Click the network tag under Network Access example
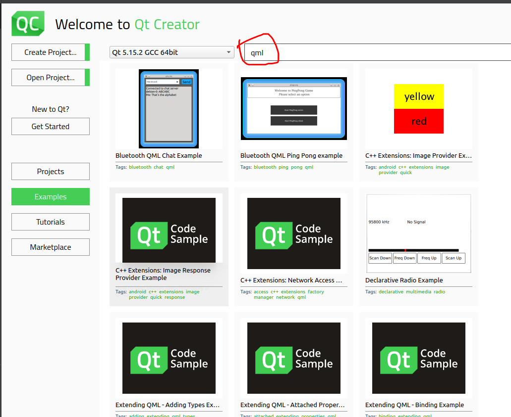 tap(285, 297)
